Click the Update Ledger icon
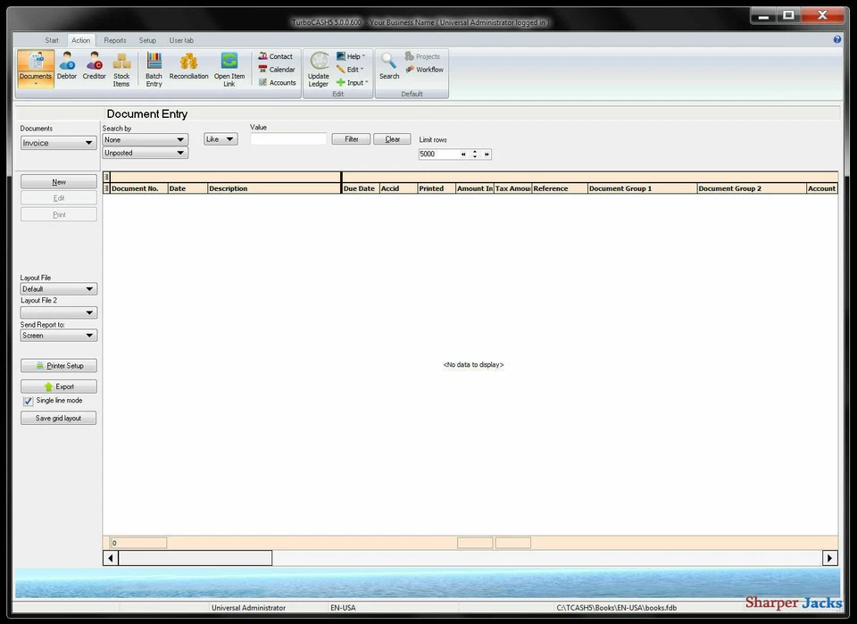 (318, 67)
